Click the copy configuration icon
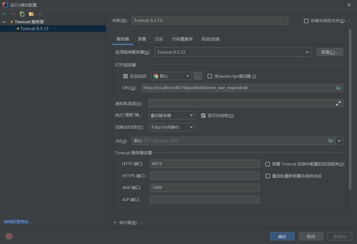357x244 pixels. click(22, 14)
